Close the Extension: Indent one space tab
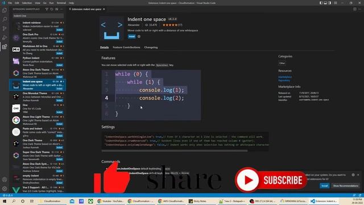Screen dimensions: 364x205 click(x=104, y=9)
